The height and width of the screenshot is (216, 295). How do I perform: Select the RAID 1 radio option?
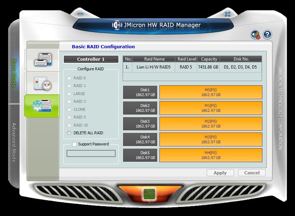pyautogui.click(x=69, y=86)
